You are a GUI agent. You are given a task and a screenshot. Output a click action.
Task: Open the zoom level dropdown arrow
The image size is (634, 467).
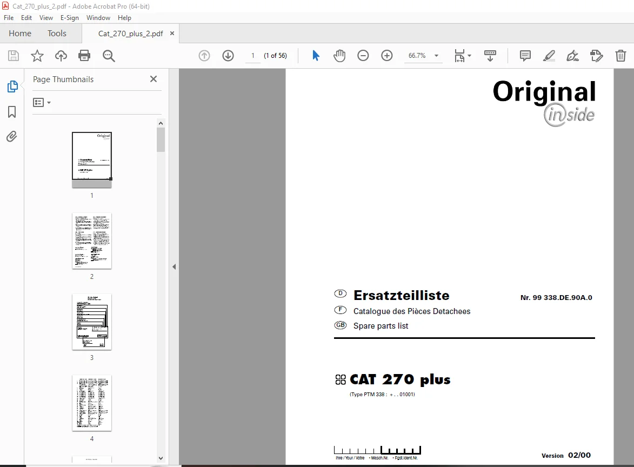coord(436,56)
